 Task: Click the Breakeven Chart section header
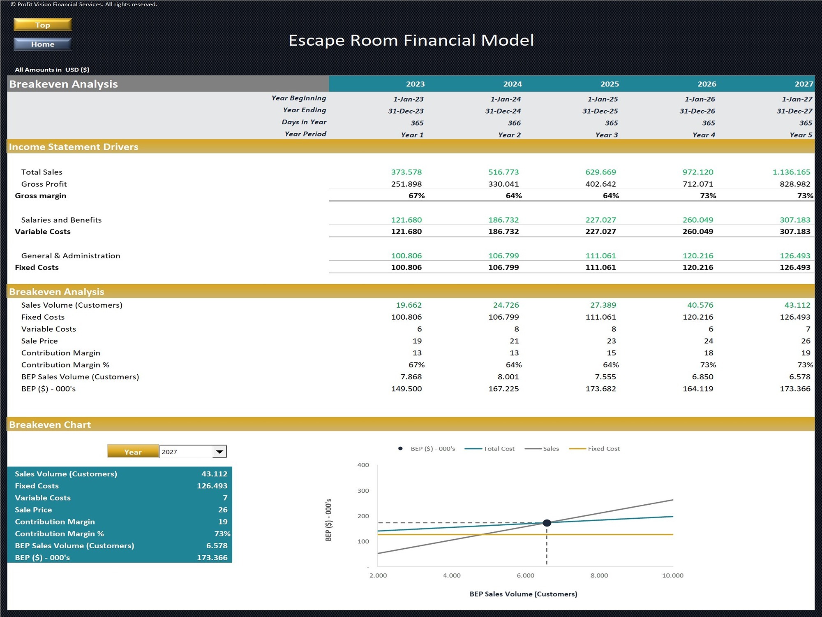50,424
